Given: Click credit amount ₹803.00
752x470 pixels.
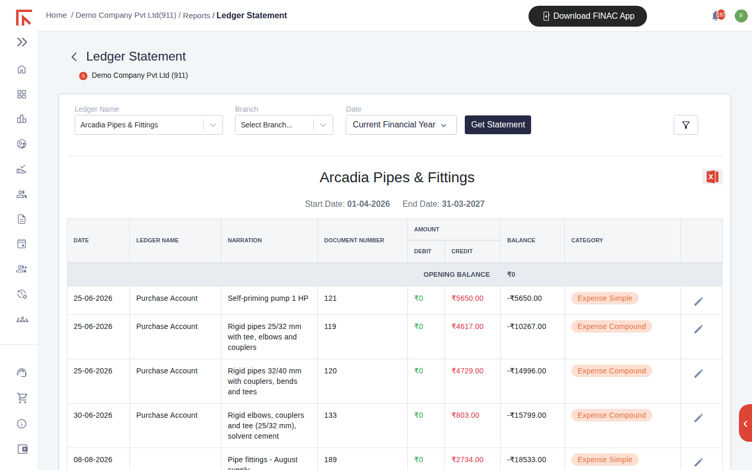Looking at the screenshot, I should (465, 415).
